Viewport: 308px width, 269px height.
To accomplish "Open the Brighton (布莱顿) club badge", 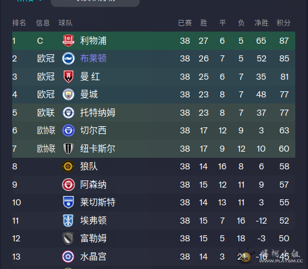I will (x=68, y=59).
